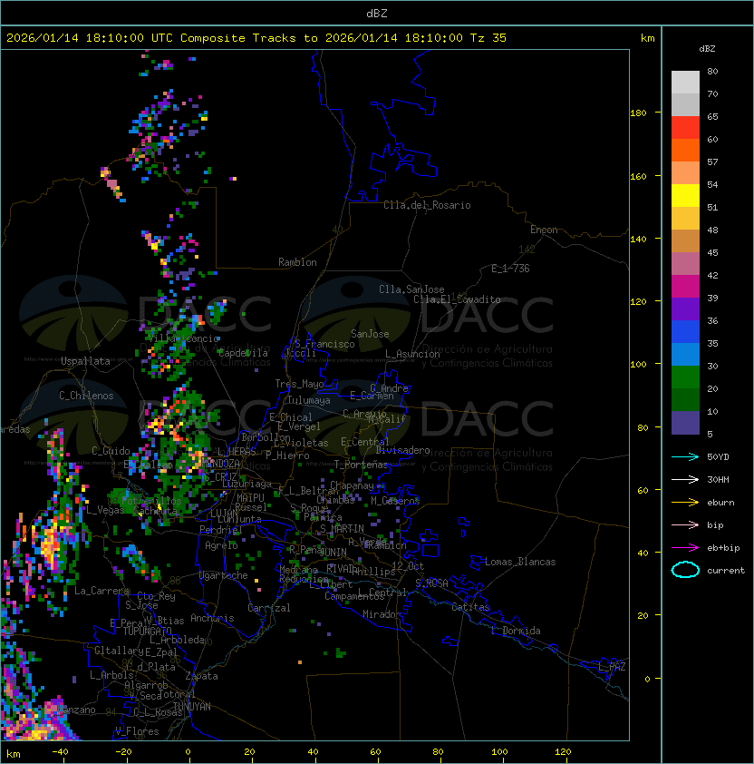Click the 'V_Flores' place label
The height and width of the screenshot is (764, 754).
pos(137,731)
